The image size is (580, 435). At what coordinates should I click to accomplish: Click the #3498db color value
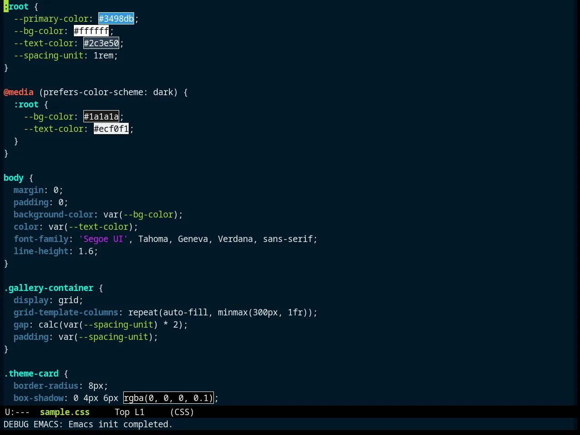pyautogui.click(x=116, y=19)
